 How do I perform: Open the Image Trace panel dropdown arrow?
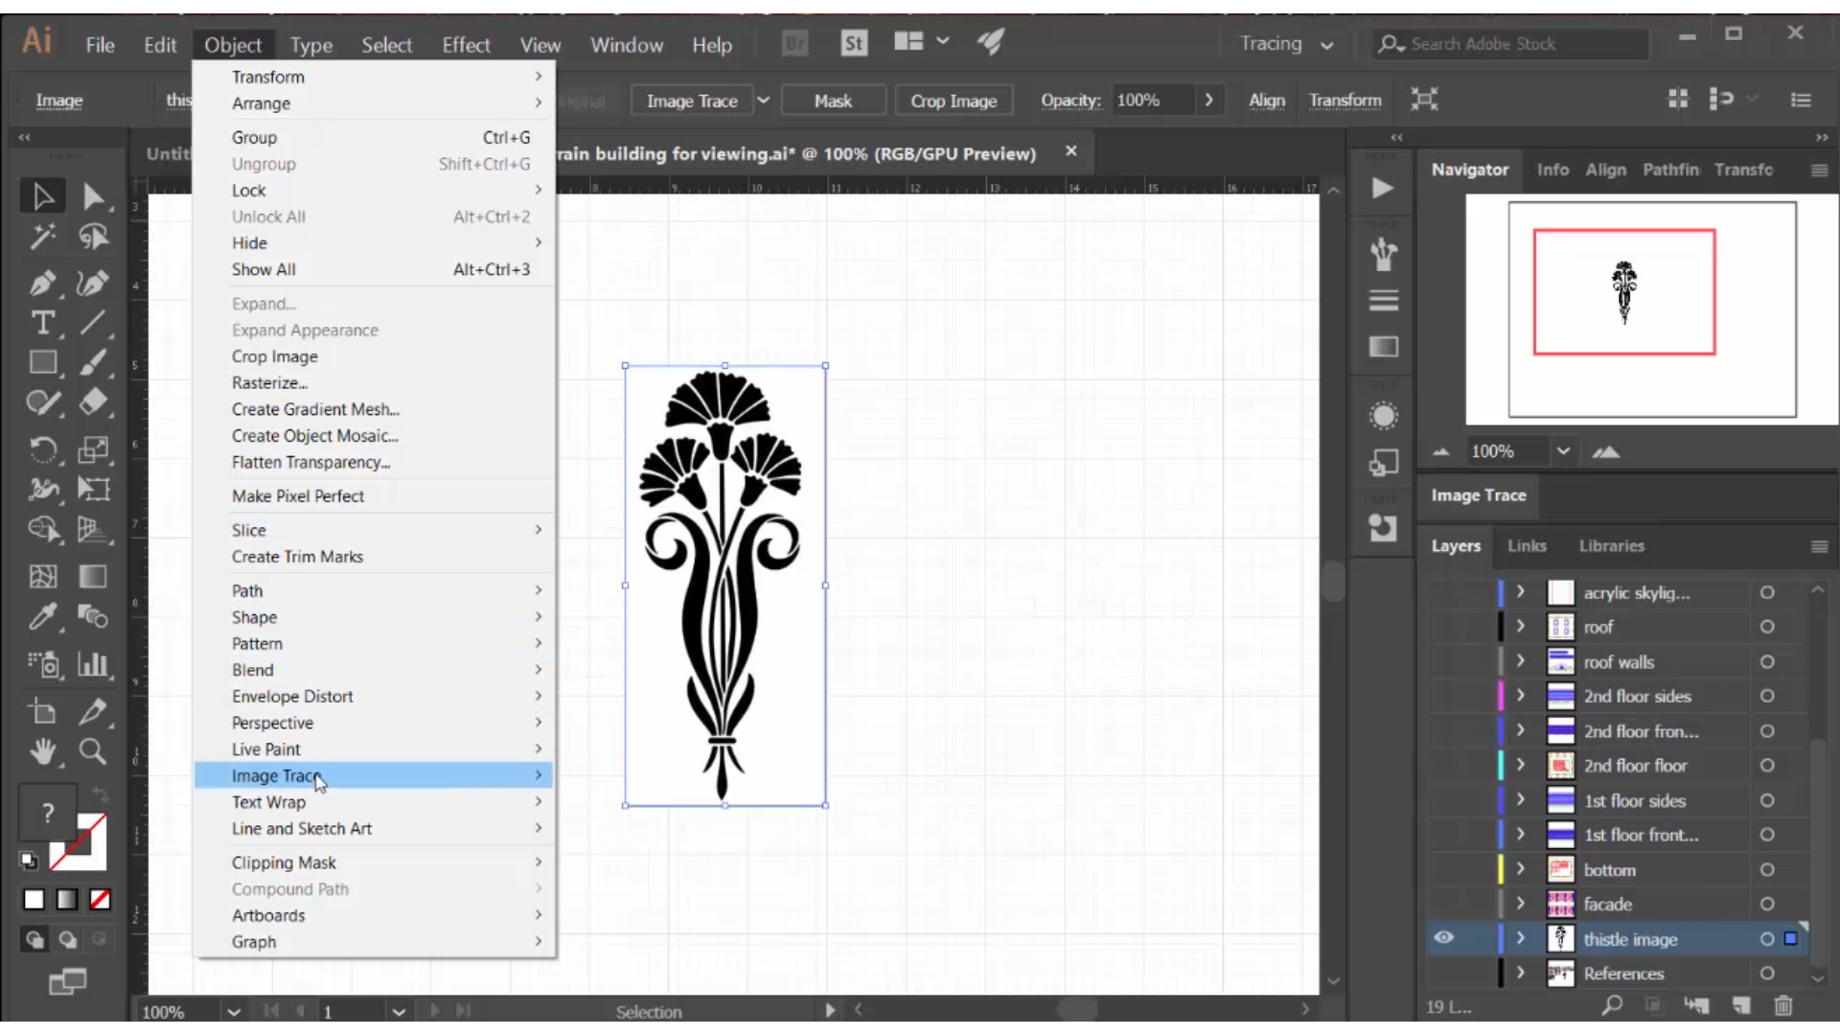pyautogui.click(x=764, y=100)
